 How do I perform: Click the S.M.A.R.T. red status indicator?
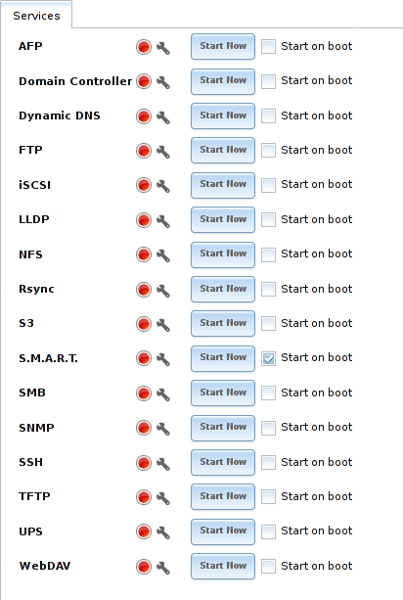tap(144, 358)
